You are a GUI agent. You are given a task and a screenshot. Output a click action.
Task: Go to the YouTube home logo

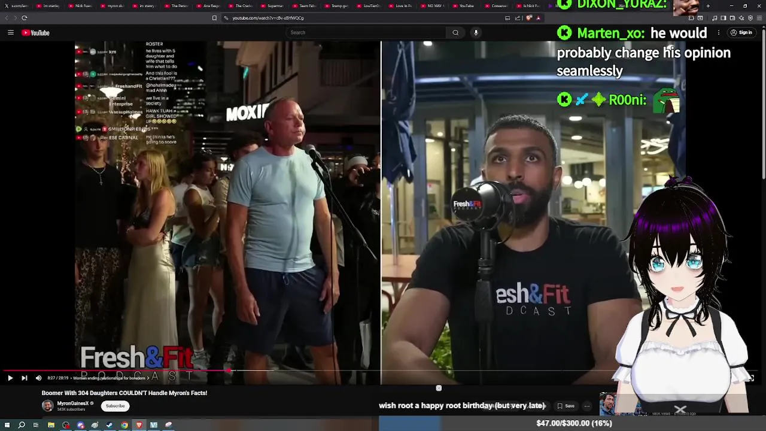pyautogui.click(x=36, y=33)
